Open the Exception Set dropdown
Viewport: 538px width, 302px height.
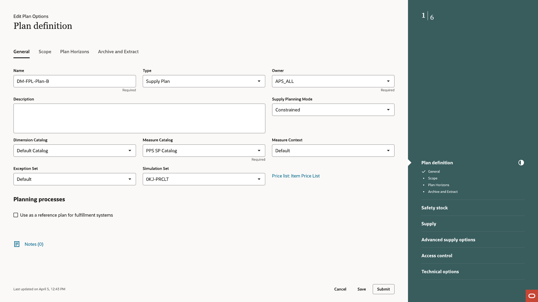point(75,179)
